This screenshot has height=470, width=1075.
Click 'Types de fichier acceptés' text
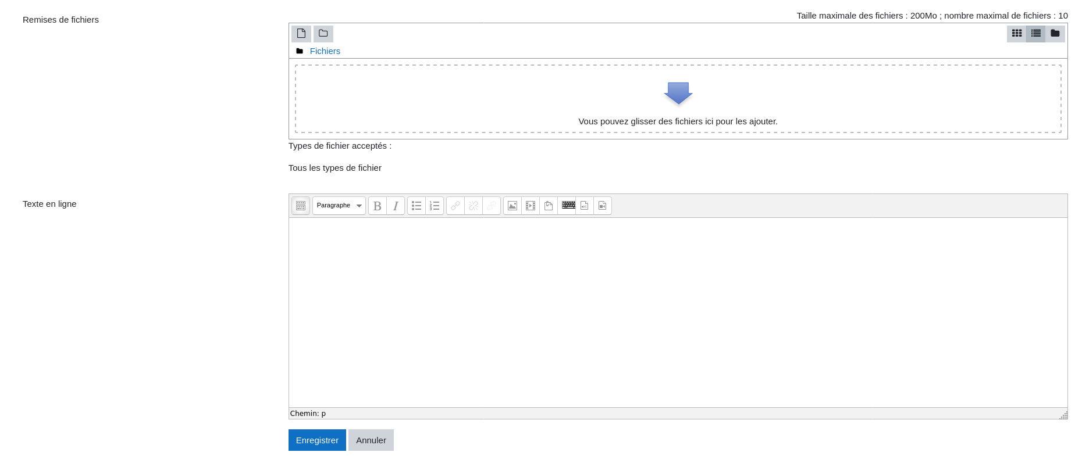click(x=340, y=146)
